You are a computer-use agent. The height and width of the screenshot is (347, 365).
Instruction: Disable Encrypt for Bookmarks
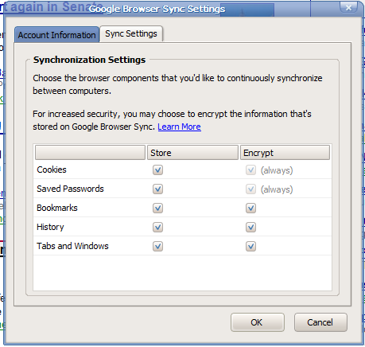(250, 209)
